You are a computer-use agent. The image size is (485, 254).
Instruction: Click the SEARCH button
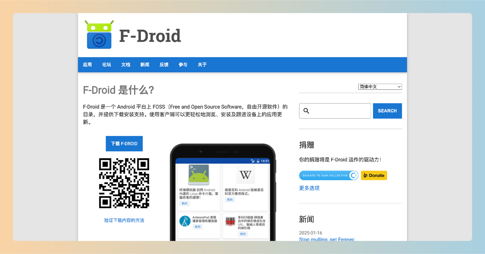[387, 111]
